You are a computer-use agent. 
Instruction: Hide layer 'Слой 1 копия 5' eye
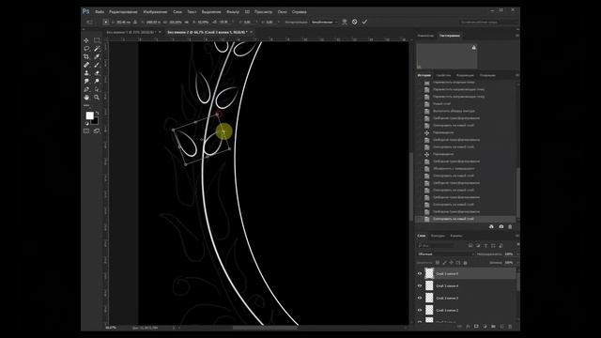click(420, 273)
